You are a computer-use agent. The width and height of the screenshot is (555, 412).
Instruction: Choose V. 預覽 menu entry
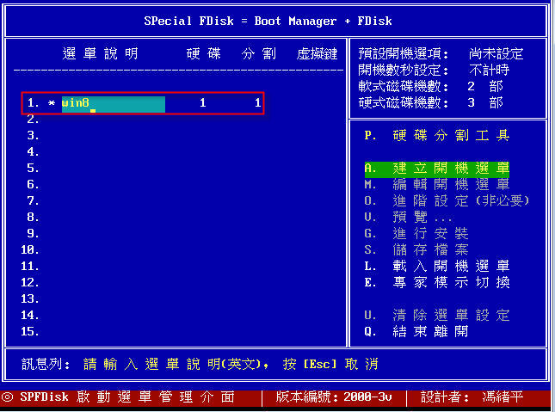coord(408,217)
